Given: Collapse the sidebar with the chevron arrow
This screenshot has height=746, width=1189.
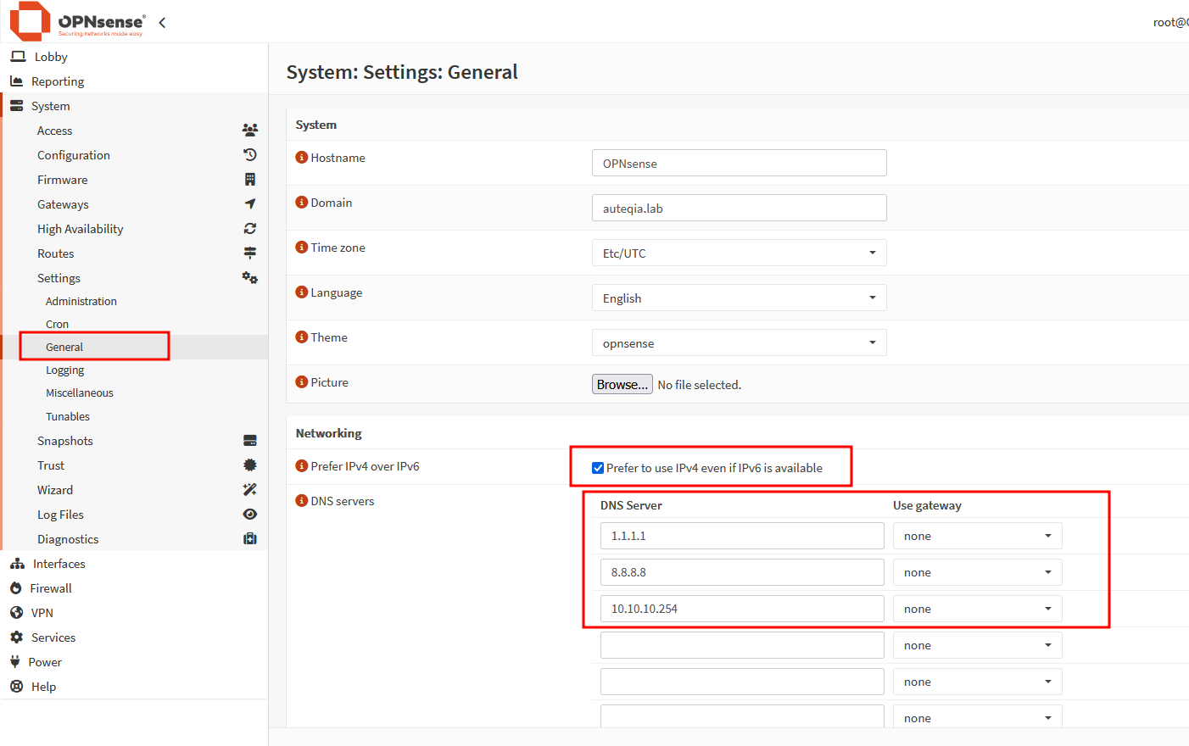Looking at the screenshot, I should (162, 23).
